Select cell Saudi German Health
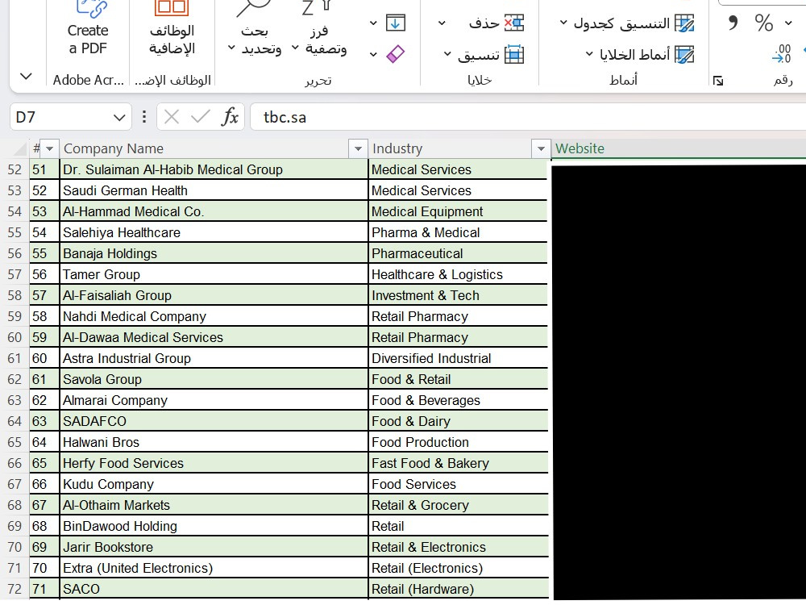 [214, 191]
